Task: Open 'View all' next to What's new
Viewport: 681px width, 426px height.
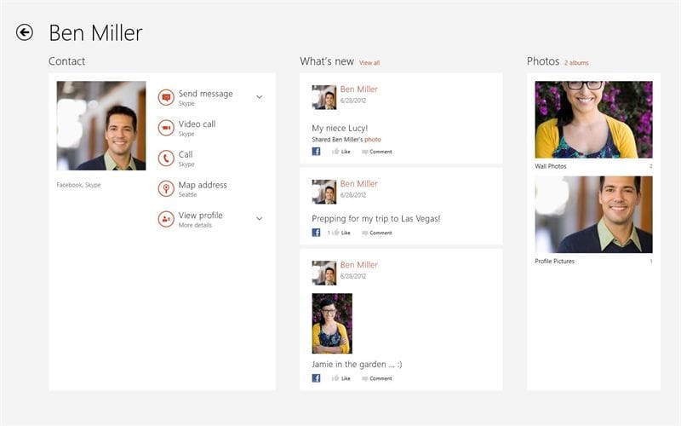Action: [369, 63]
